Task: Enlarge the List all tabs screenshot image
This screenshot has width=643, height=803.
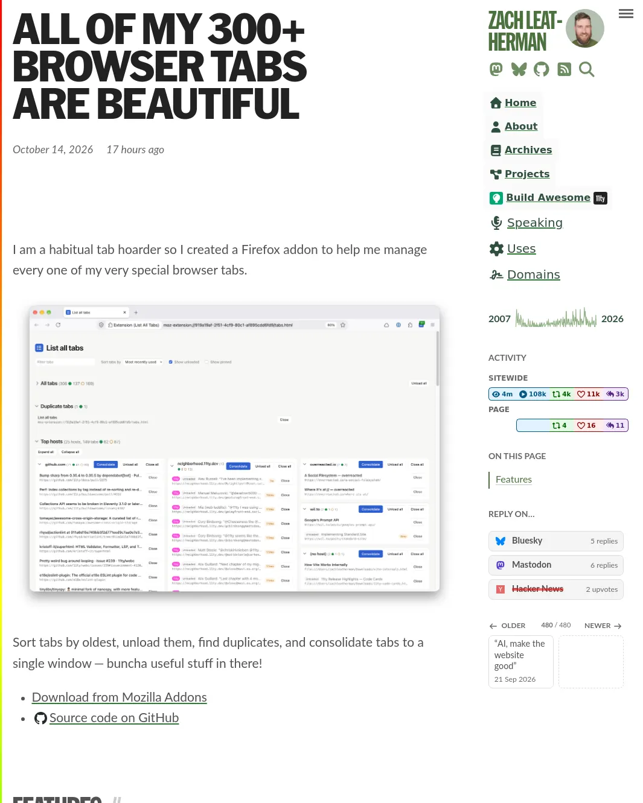Action: click(x=234, y=449)
